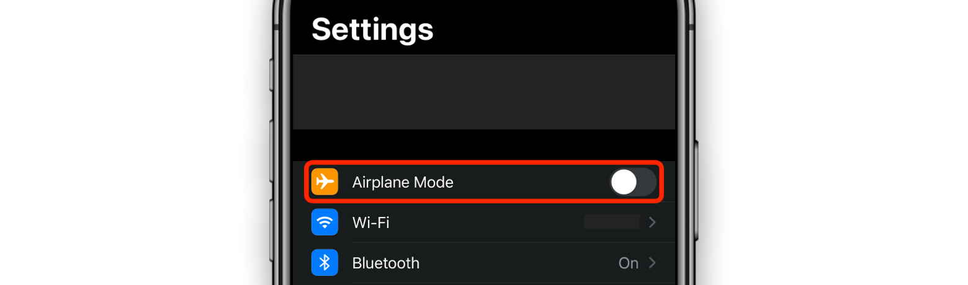Tap the blue Bluetooth icon
The width and height of the screenshot is (968, 285).
coord(325,263)
